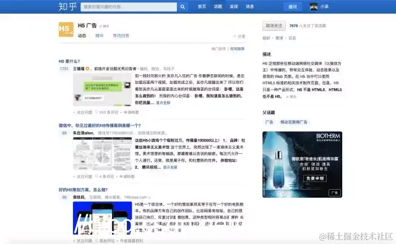The image size is (396, 244).
Task: Click 关注问题 under the first answer
Action: tap(83, 112)
